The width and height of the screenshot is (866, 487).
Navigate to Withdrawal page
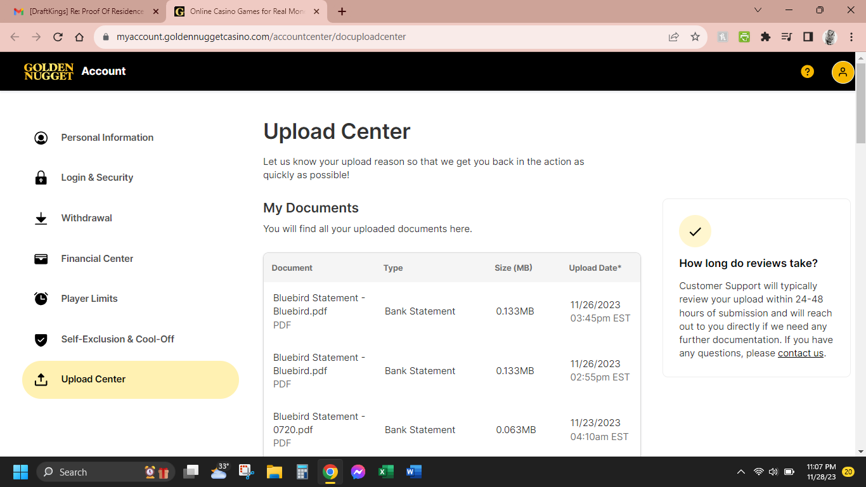(x=86, y=218)
